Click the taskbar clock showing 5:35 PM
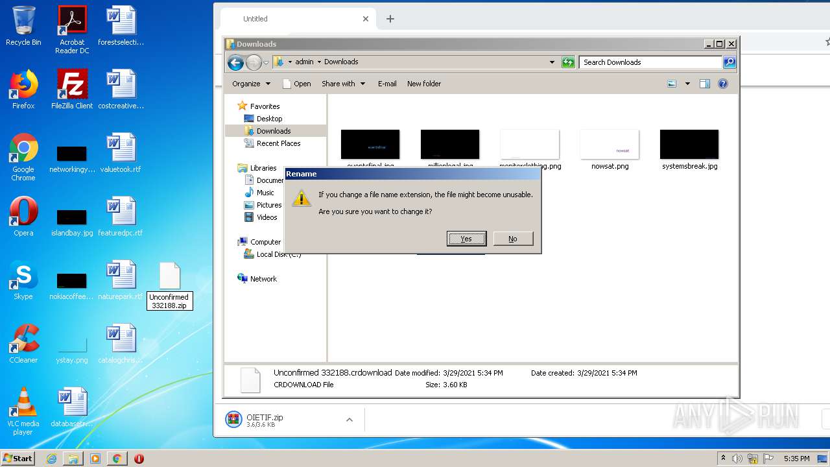The width and height of the screenshot is (830, 467). point(796,459)
